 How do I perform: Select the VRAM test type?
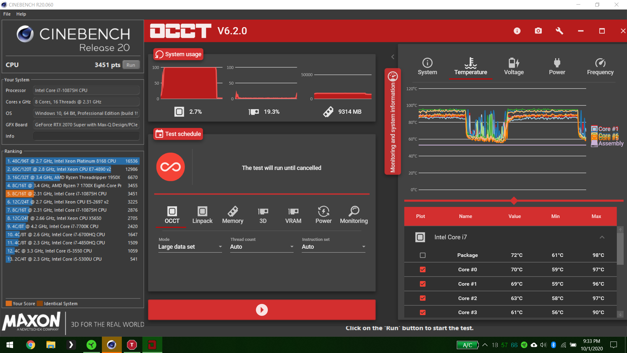point(293,215)
